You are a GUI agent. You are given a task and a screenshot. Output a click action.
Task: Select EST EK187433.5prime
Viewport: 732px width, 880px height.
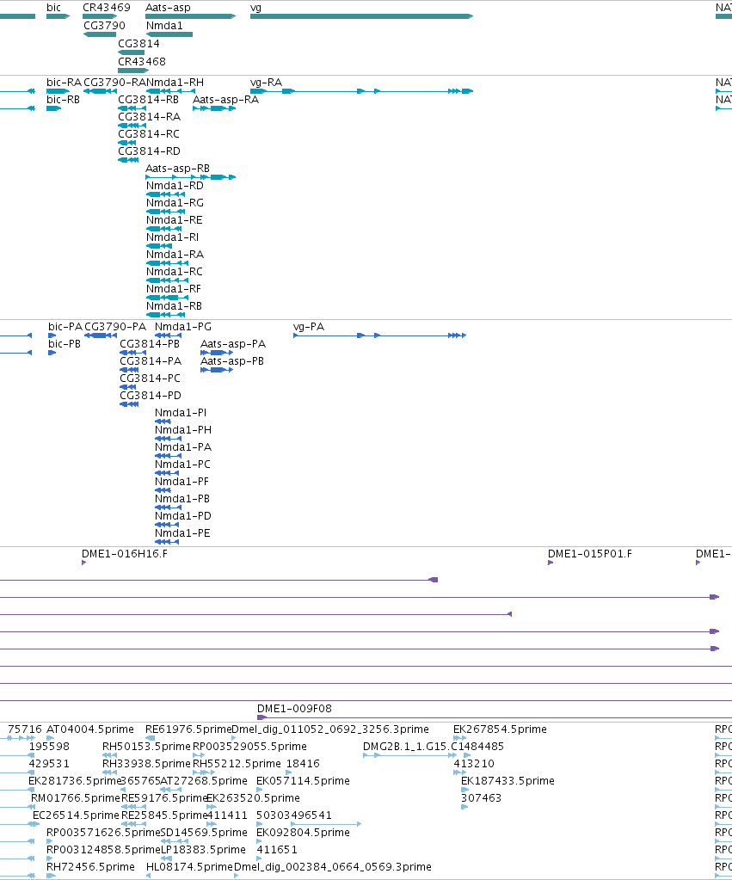click(x=508, y=781)
